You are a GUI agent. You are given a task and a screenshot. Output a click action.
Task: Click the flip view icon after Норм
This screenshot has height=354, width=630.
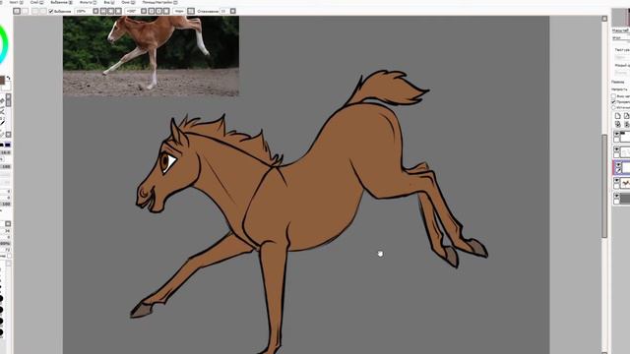[x=191, y=11]
